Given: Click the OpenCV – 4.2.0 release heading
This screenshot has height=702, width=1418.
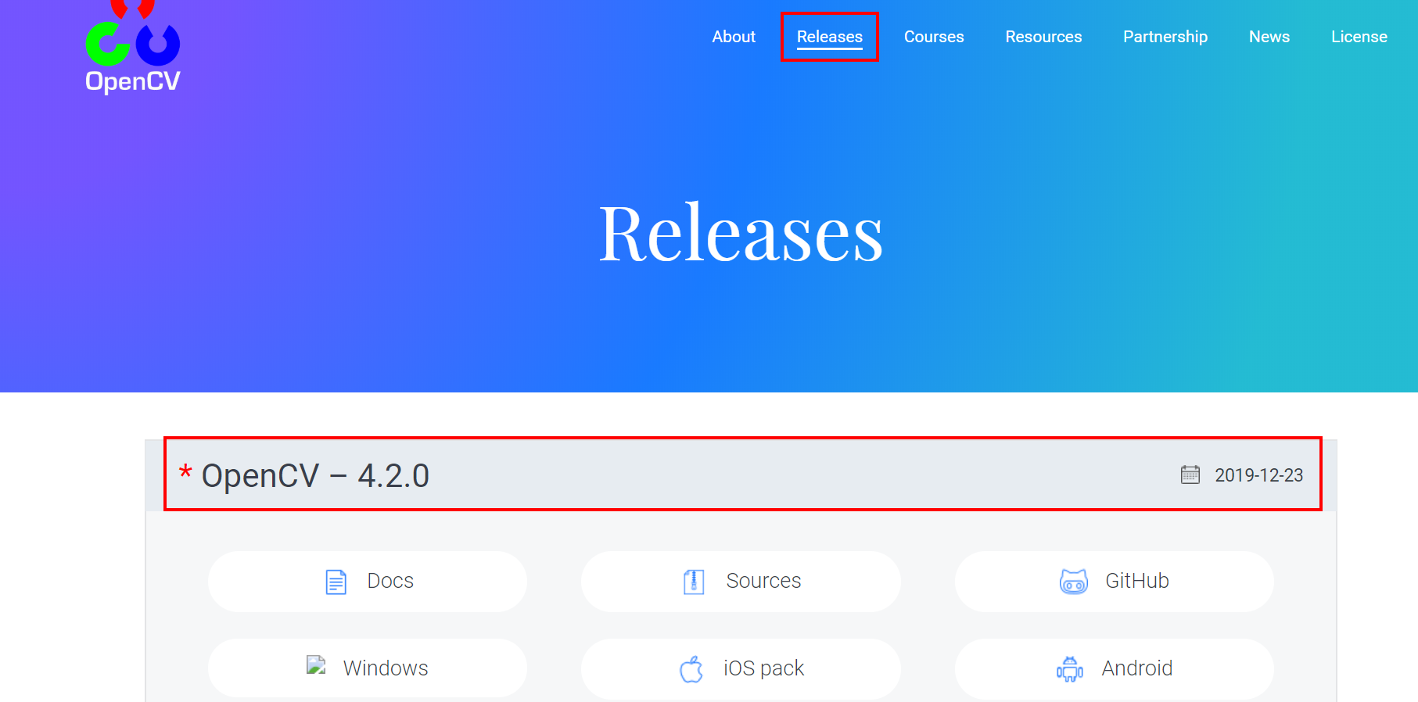Looking at the screenshot, I should tap(315, 475).
